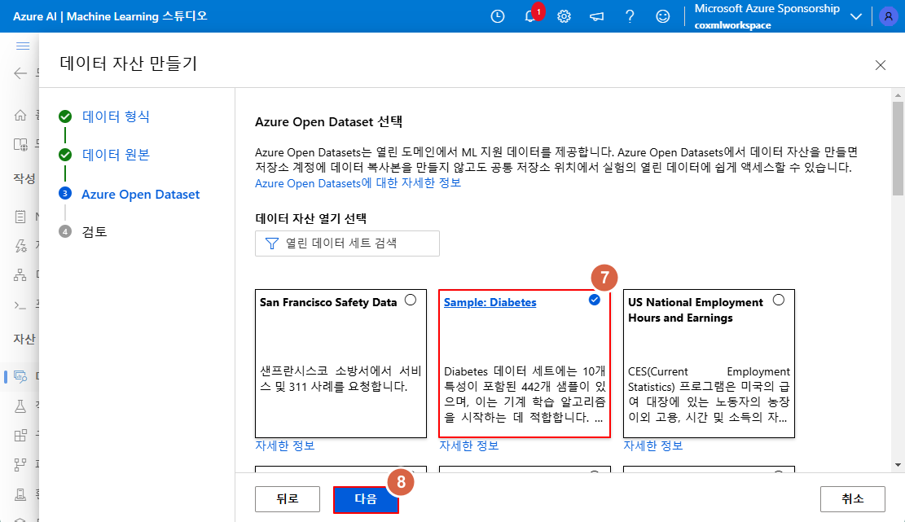Select the 검토 step
Image resolution: width=905 pixels, height=522 pixels.
(94, 232)
